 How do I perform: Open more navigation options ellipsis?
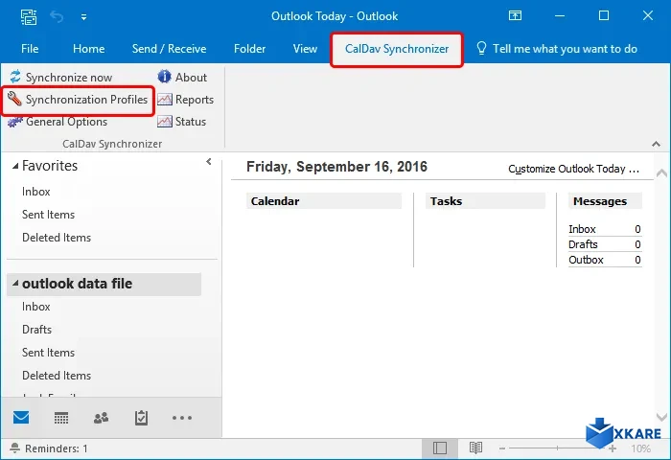182,418
